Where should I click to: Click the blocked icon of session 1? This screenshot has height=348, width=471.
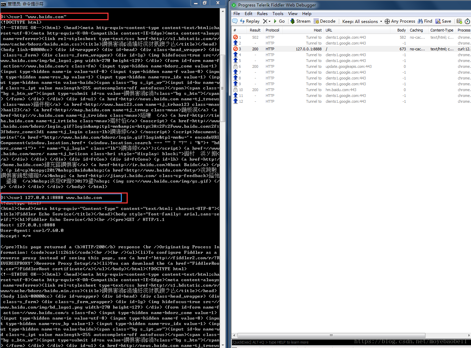[235, 37]
